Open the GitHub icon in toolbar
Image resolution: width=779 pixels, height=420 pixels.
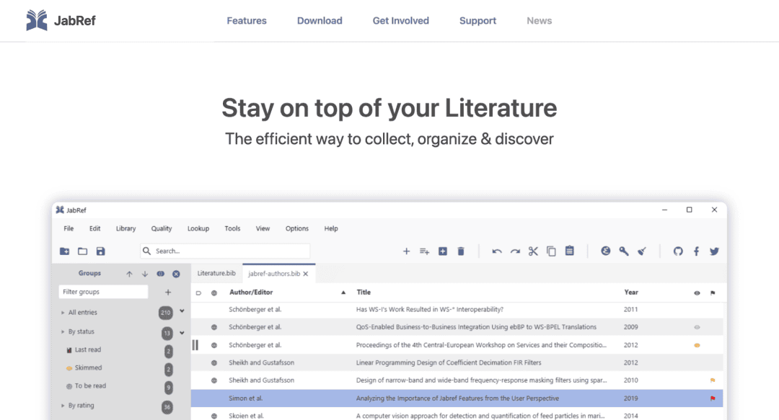point(678,251)
